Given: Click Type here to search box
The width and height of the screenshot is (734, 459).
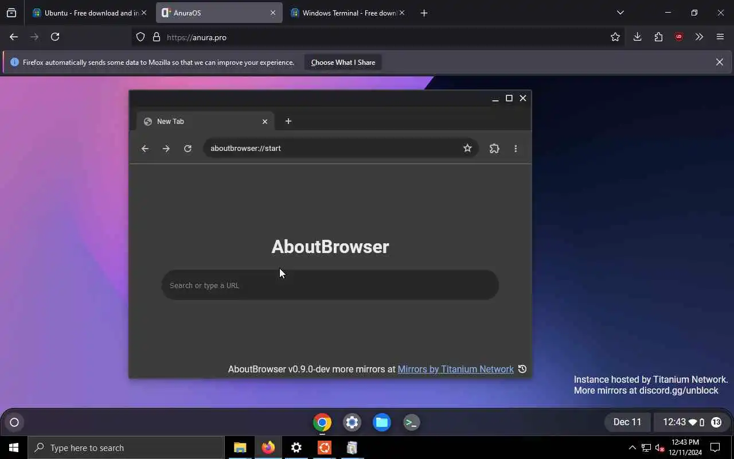Looking at the screenshot, I should tap(126, 448).
